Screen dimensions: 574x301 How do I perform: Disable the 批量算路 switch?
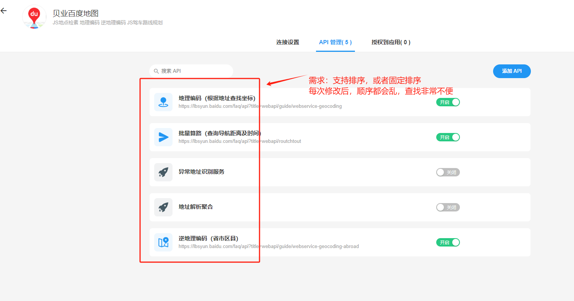(448, 137)
